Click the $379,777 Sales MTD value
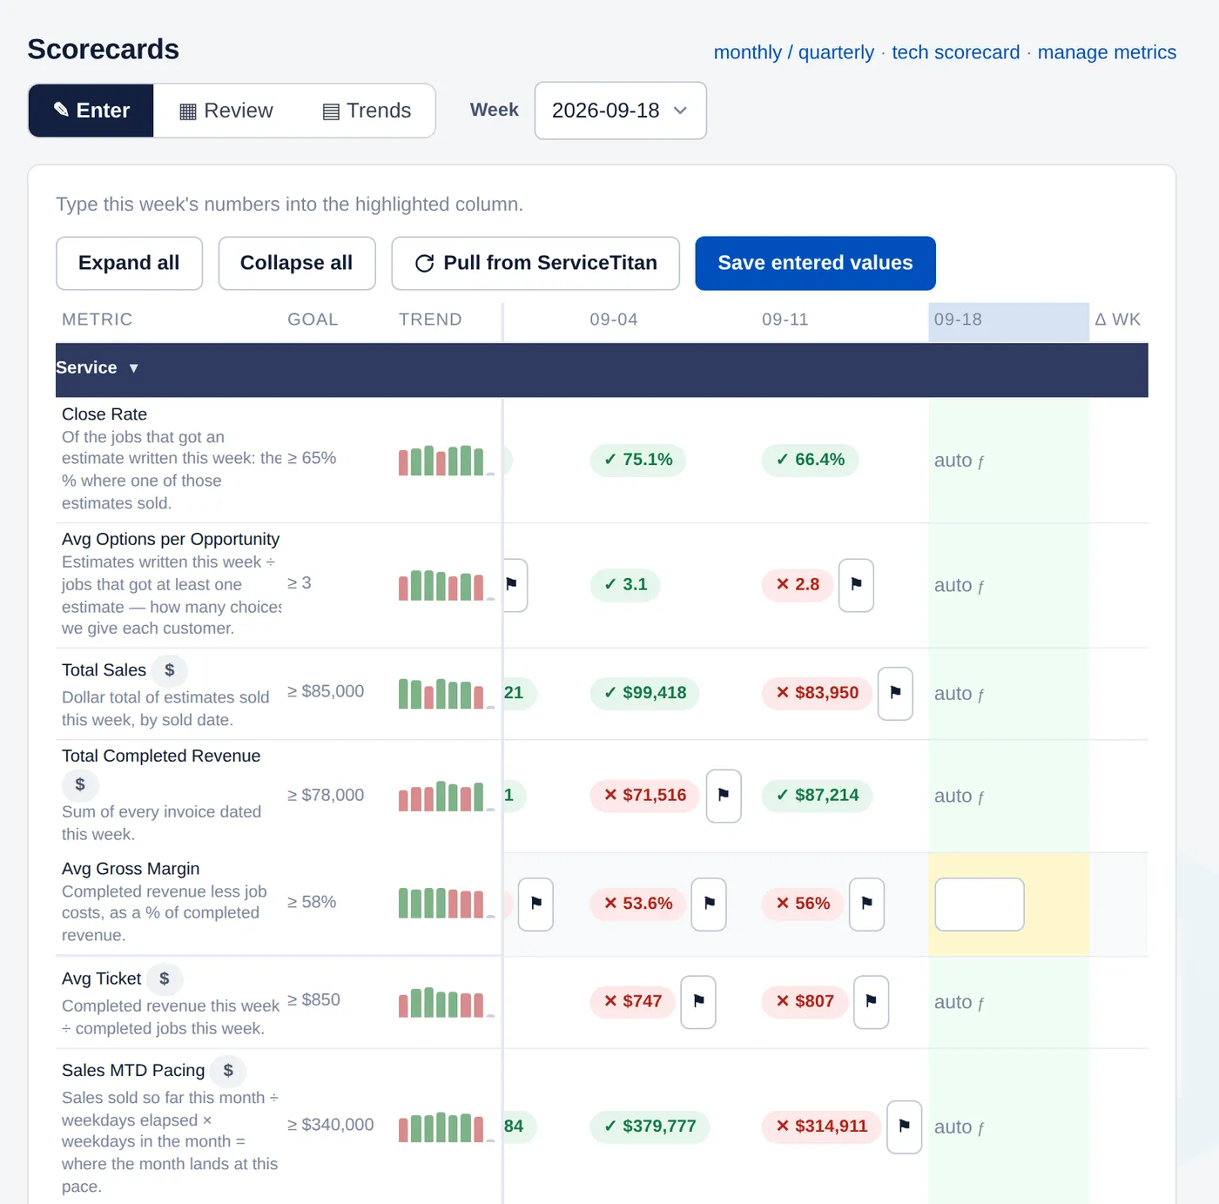Image resolution: width=1219 pixels, height=1204 pixels. pyautogui.click(x=650, y=1127)
